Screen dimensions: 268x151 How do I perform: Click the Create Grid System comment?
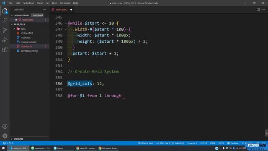[93, 72]
